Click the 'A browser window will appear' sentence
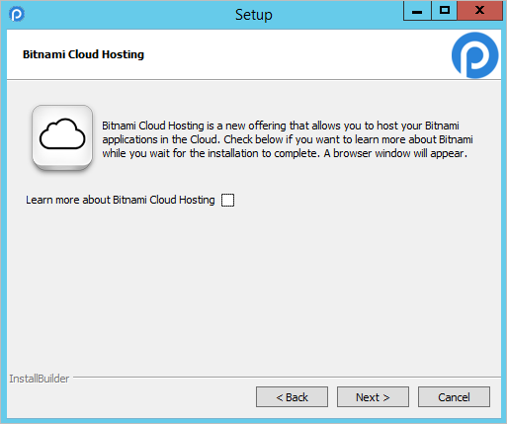 395,153
